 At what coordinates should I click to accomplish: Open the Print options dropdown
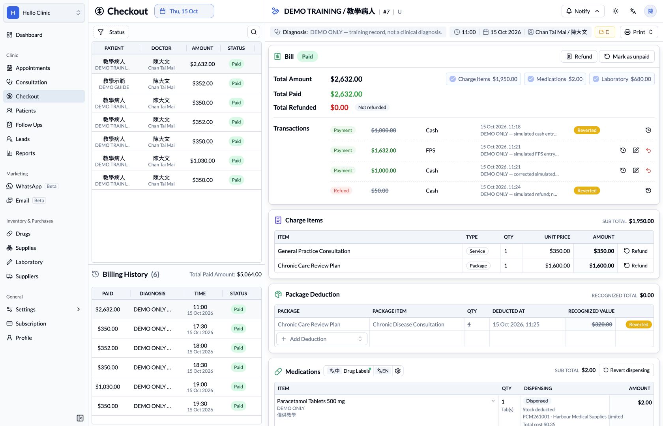(639, 32)
